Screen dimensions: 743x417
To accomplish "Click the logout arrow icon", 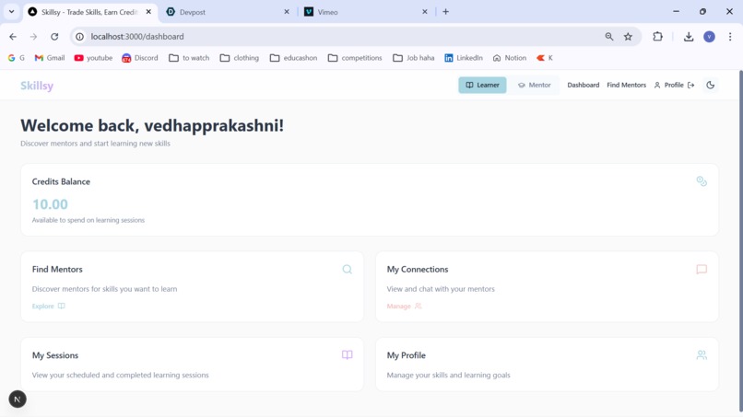I will 690,86.
